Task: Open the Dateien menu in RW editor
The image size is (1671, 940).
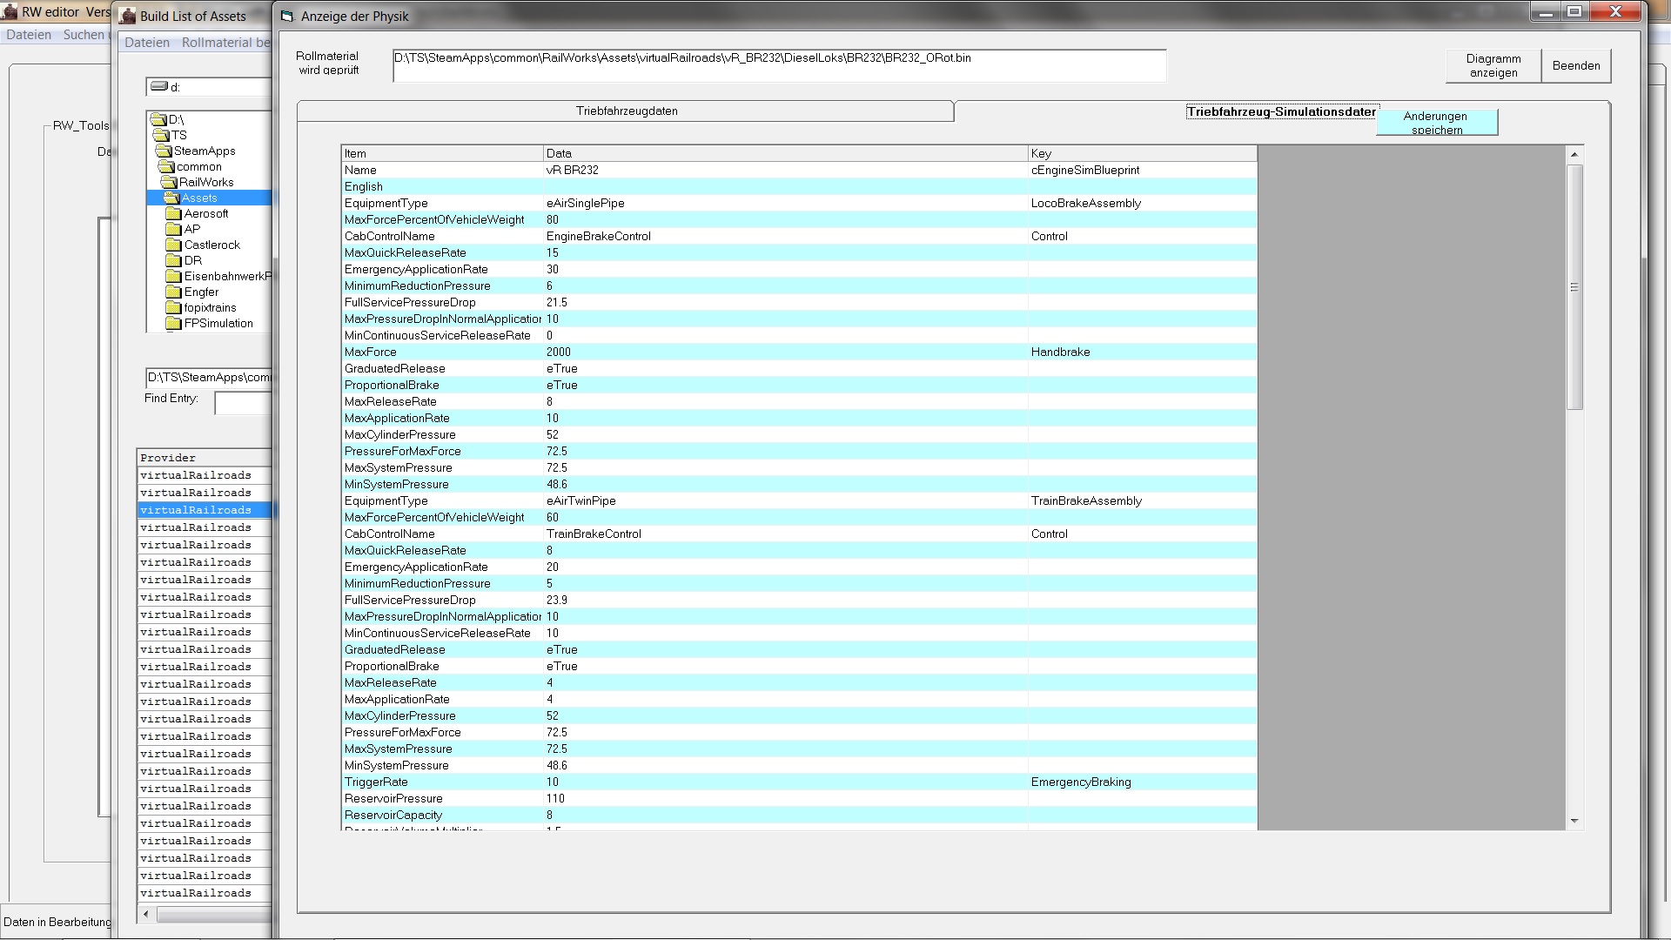Action: [x=29, y=35]
